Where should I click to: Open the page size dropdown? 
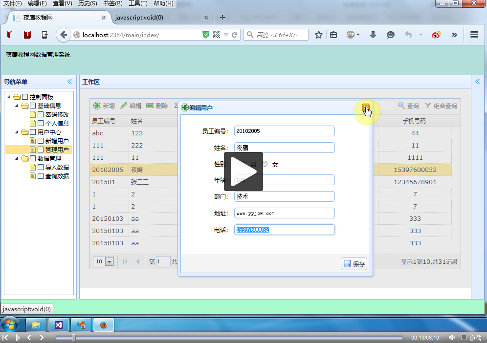click(110, 262)
